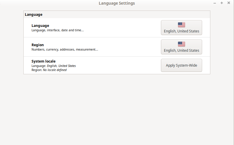Select the 'Numbers, currency, addresses, measurement...' description

point(65,49)
